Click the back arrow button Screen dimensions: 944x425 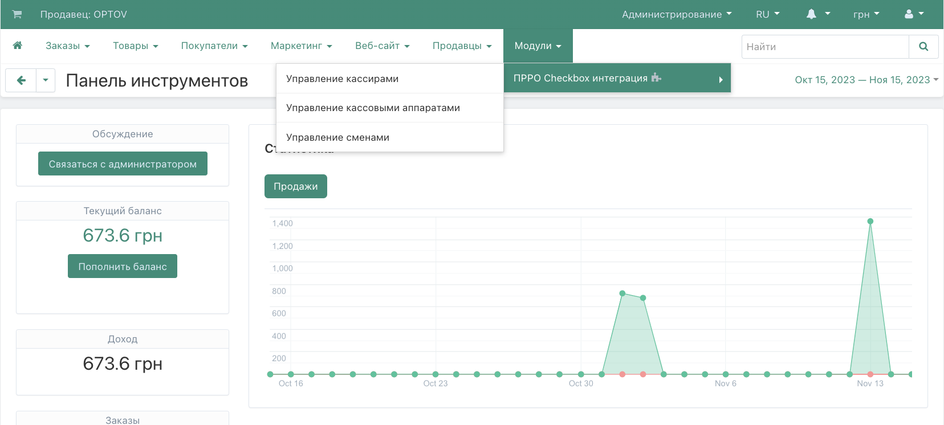(x=21, y=80)
